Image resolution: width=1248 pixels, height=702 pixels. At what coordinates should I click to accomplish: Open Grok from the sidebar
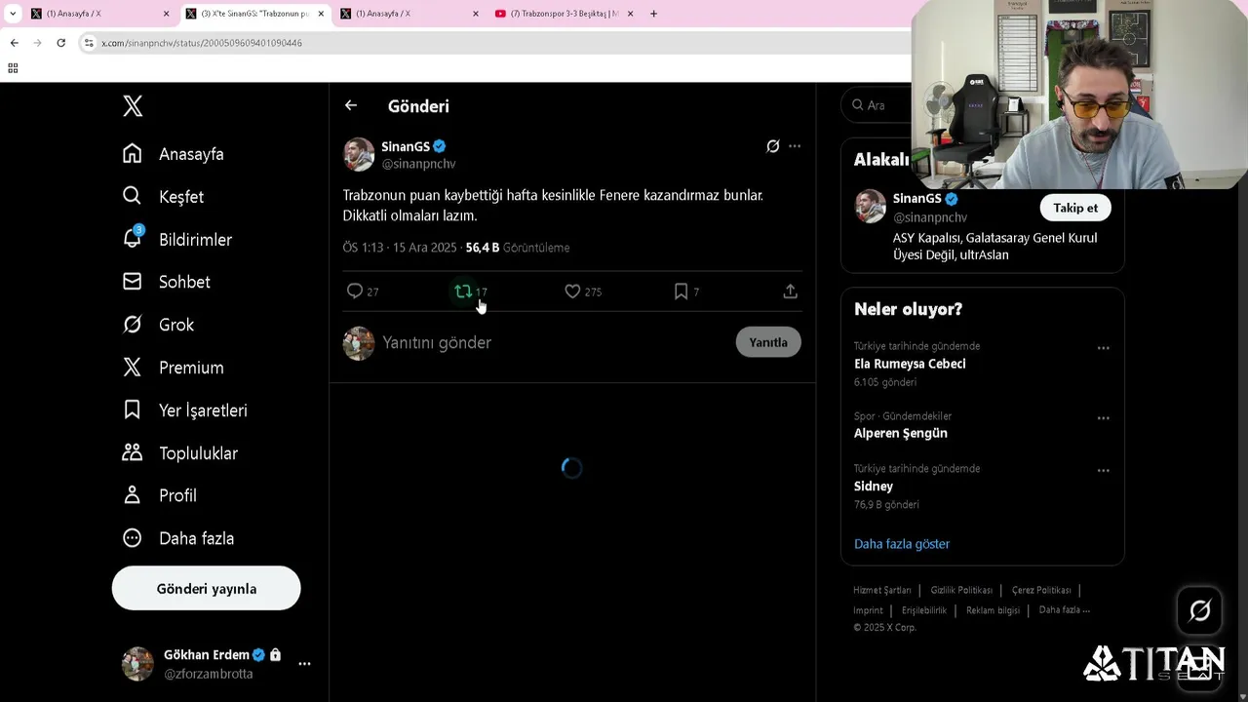click(x=158, y=325)
